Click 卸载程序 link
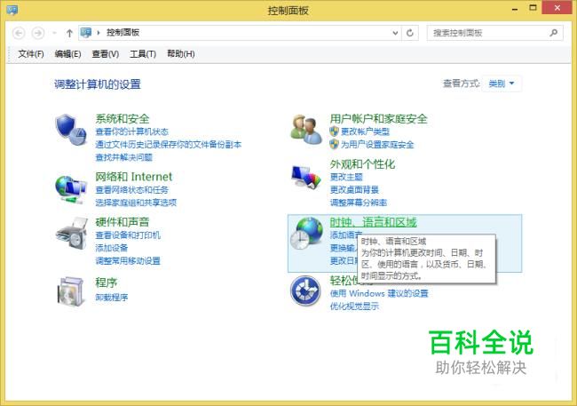 click(x=112, y=297)
